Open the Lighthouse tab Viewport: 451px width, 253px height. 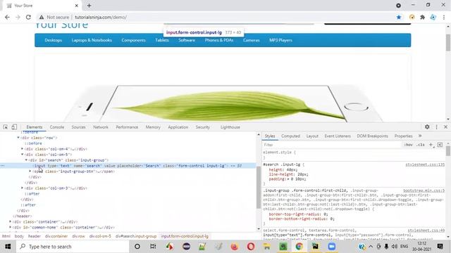[x=230, y=127]
